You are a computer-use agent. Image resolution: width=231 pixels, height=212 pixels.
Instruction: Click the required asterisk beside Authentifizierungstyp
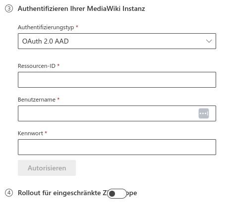(x=77, y=27)
